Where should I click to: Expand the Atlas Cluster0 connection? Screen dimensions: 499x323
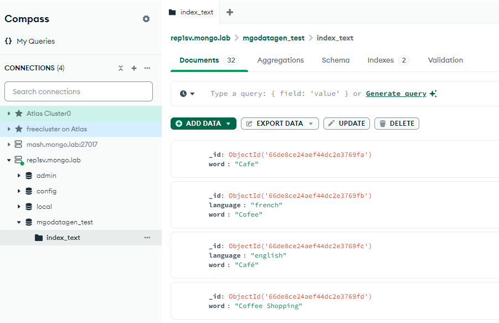pyautogui.click(x=9, y=113)
